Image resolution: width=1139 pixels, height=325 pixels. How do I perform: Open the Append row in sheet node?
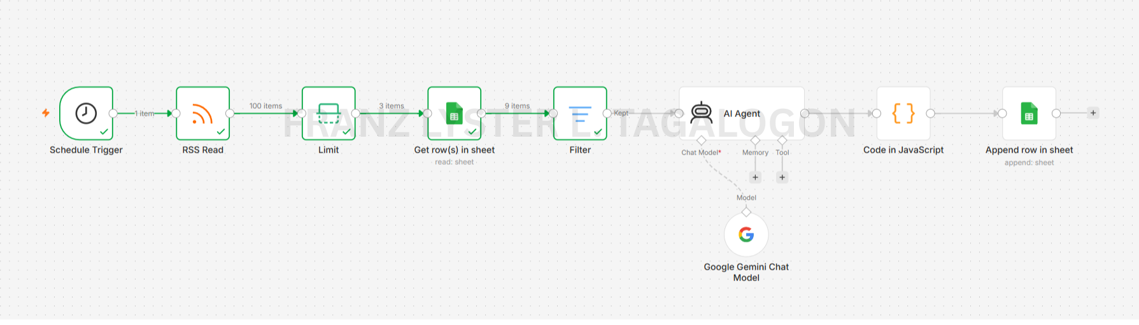[1029, 113]
